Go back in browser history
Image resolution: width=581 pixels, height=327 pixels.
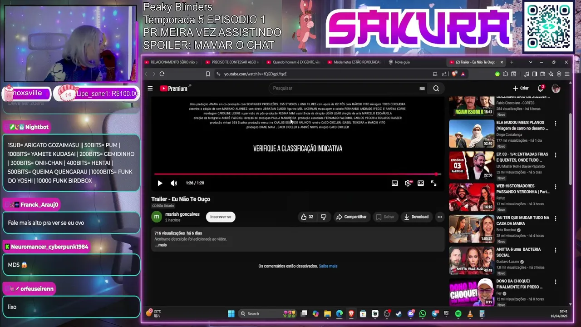pos(146,74)
